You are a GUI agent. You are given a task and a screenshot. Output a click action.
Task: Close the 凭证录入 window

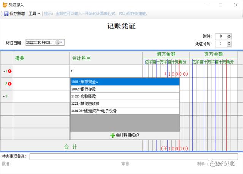[x=235, y=5]
